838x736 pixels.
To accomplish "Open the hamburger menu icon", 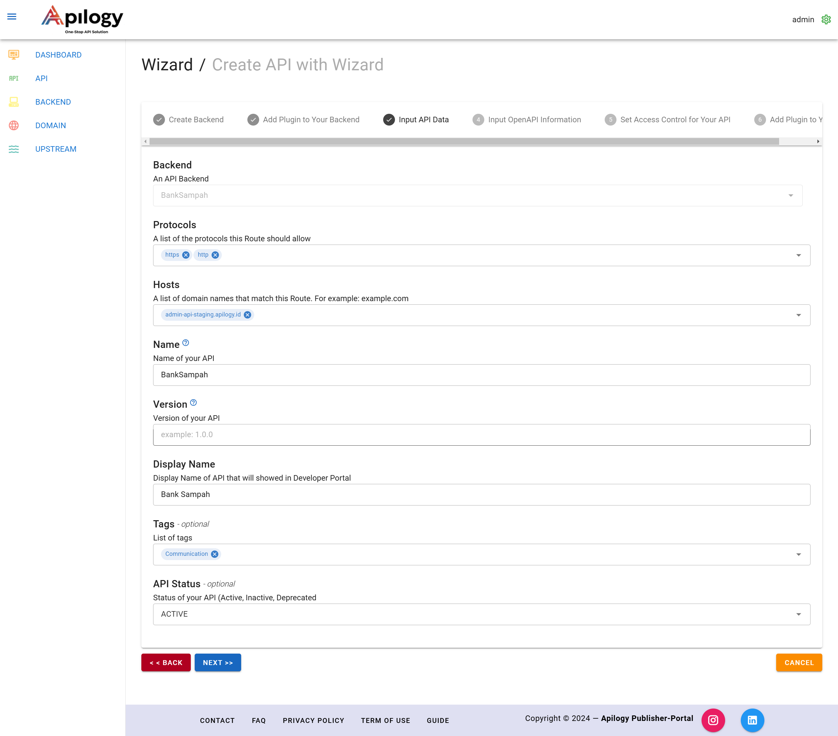I will pyautogui.click(x=12, y=17).
